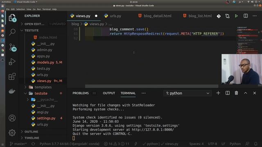Open the Source Control view
The width and height of the screenshot is (262, 147).
[x=12, y=47]
